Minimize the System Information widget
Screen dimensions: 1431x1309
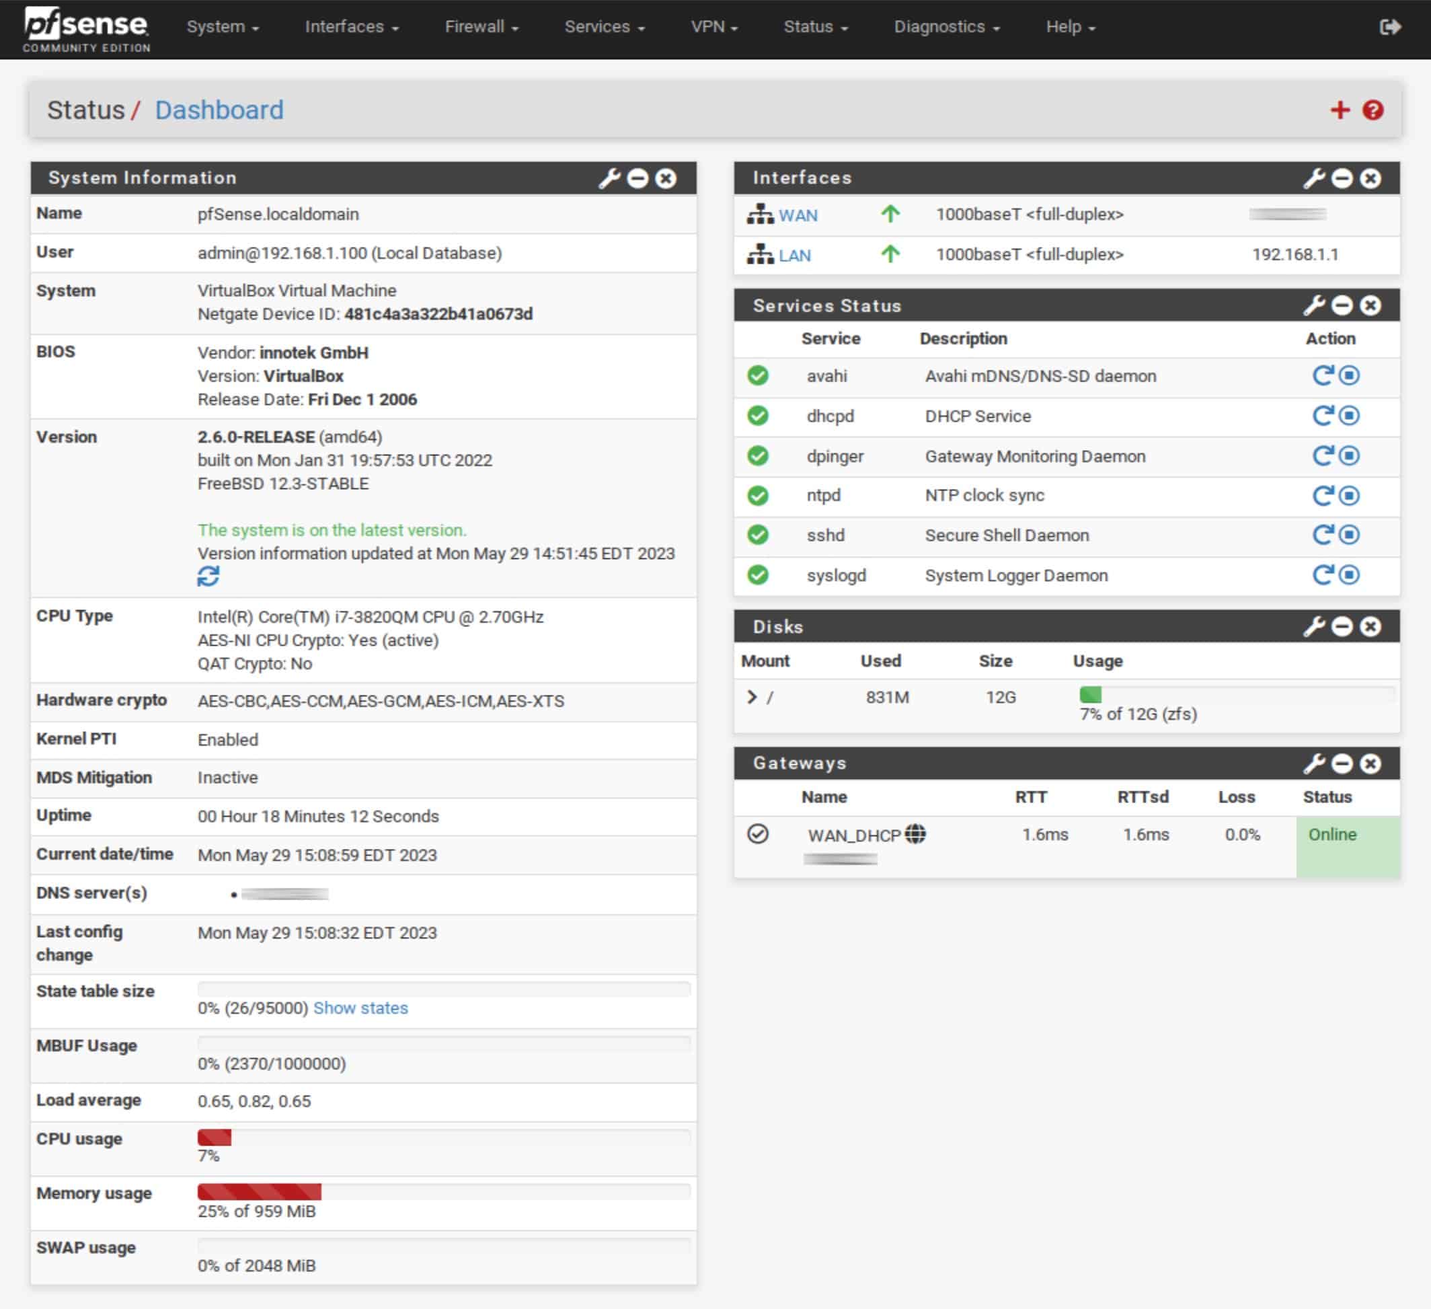point(637,178)
